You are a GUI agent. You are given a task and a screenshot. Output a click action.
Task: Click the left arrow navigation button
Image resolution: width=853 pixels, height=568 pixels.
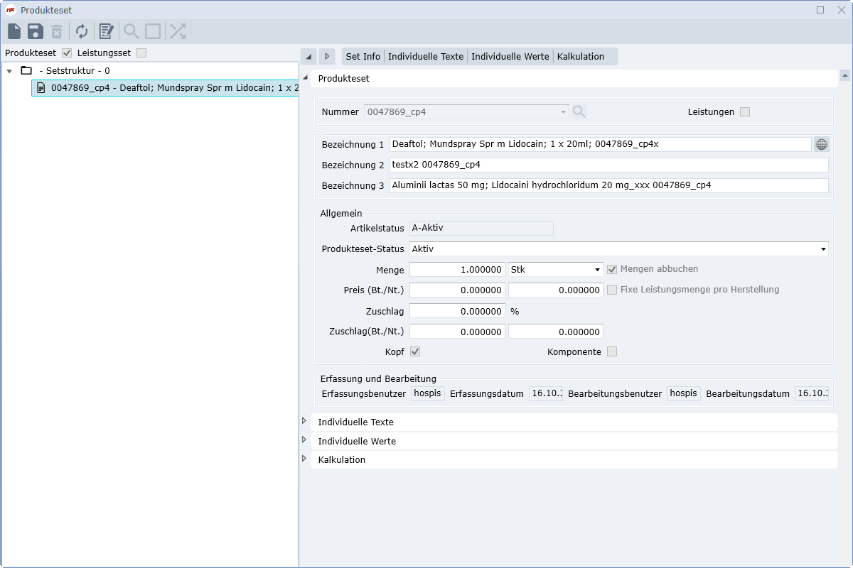point(309,57)
